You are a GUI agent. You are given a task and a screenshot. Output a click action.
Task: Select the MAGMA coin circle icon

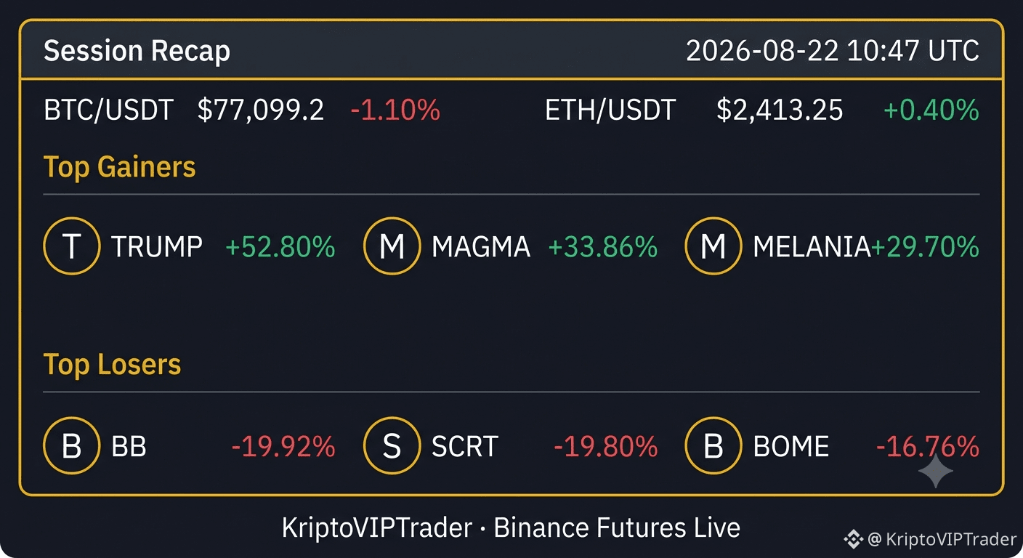click(x=392, y=246)
